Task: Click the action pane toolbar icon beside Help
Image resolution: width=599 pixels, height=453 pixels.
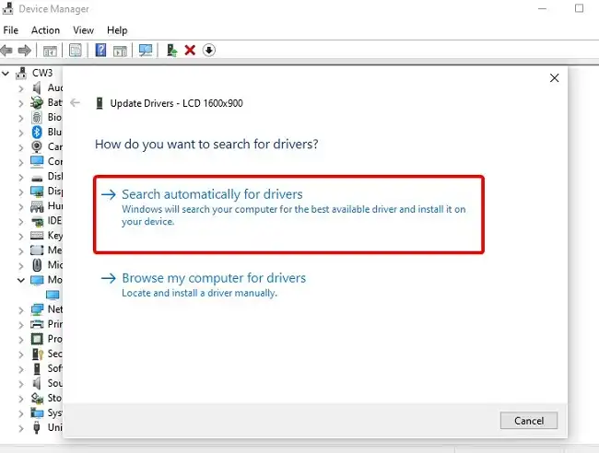Action: tap(120, 51)
